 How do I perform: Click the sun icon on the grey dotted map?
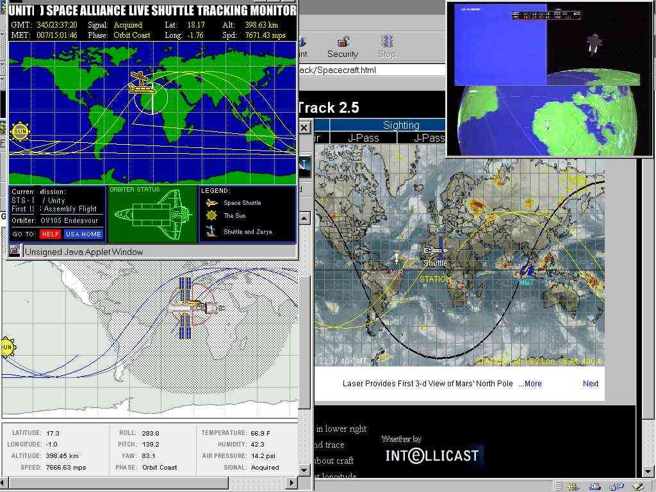point(7,347)
